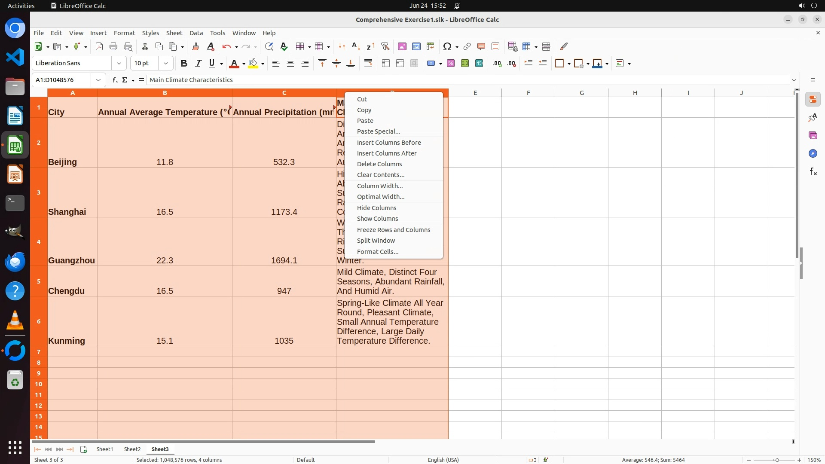
Task: Open the font size dropdown
Action: coord(166,63)
